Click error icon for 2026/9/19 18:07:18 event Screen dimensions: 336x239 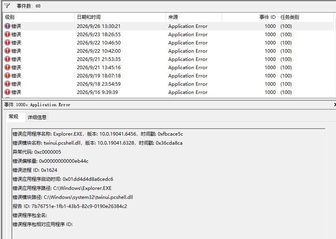coord(7,75)
